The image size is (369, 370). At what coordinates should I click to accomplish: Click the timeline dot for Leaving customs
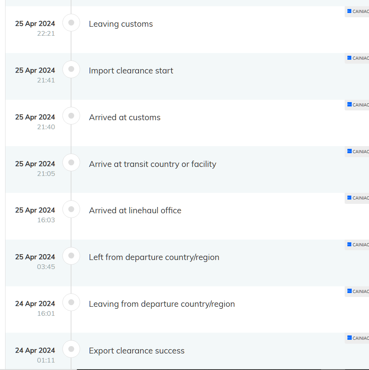pos(71,23)
